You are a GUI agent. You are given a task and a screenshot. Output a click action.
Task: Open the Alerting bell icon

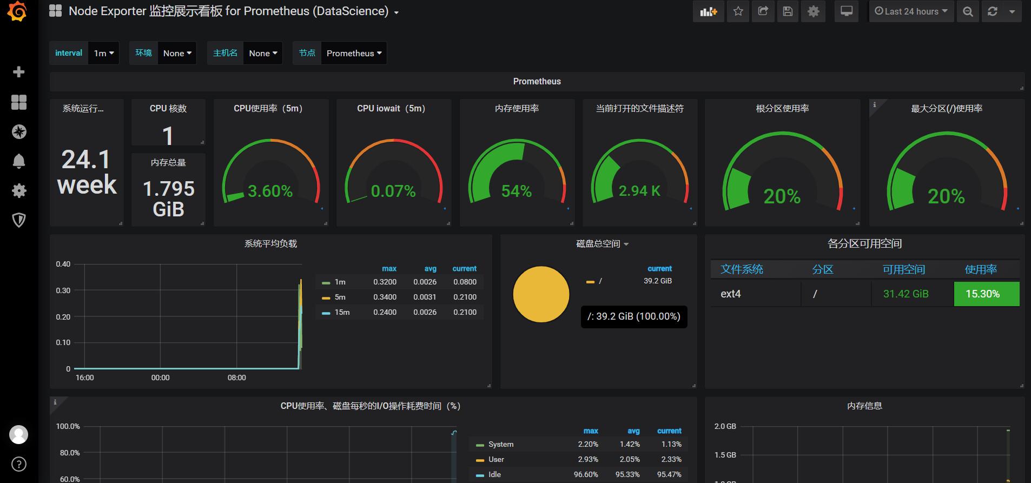click(19, 161)
